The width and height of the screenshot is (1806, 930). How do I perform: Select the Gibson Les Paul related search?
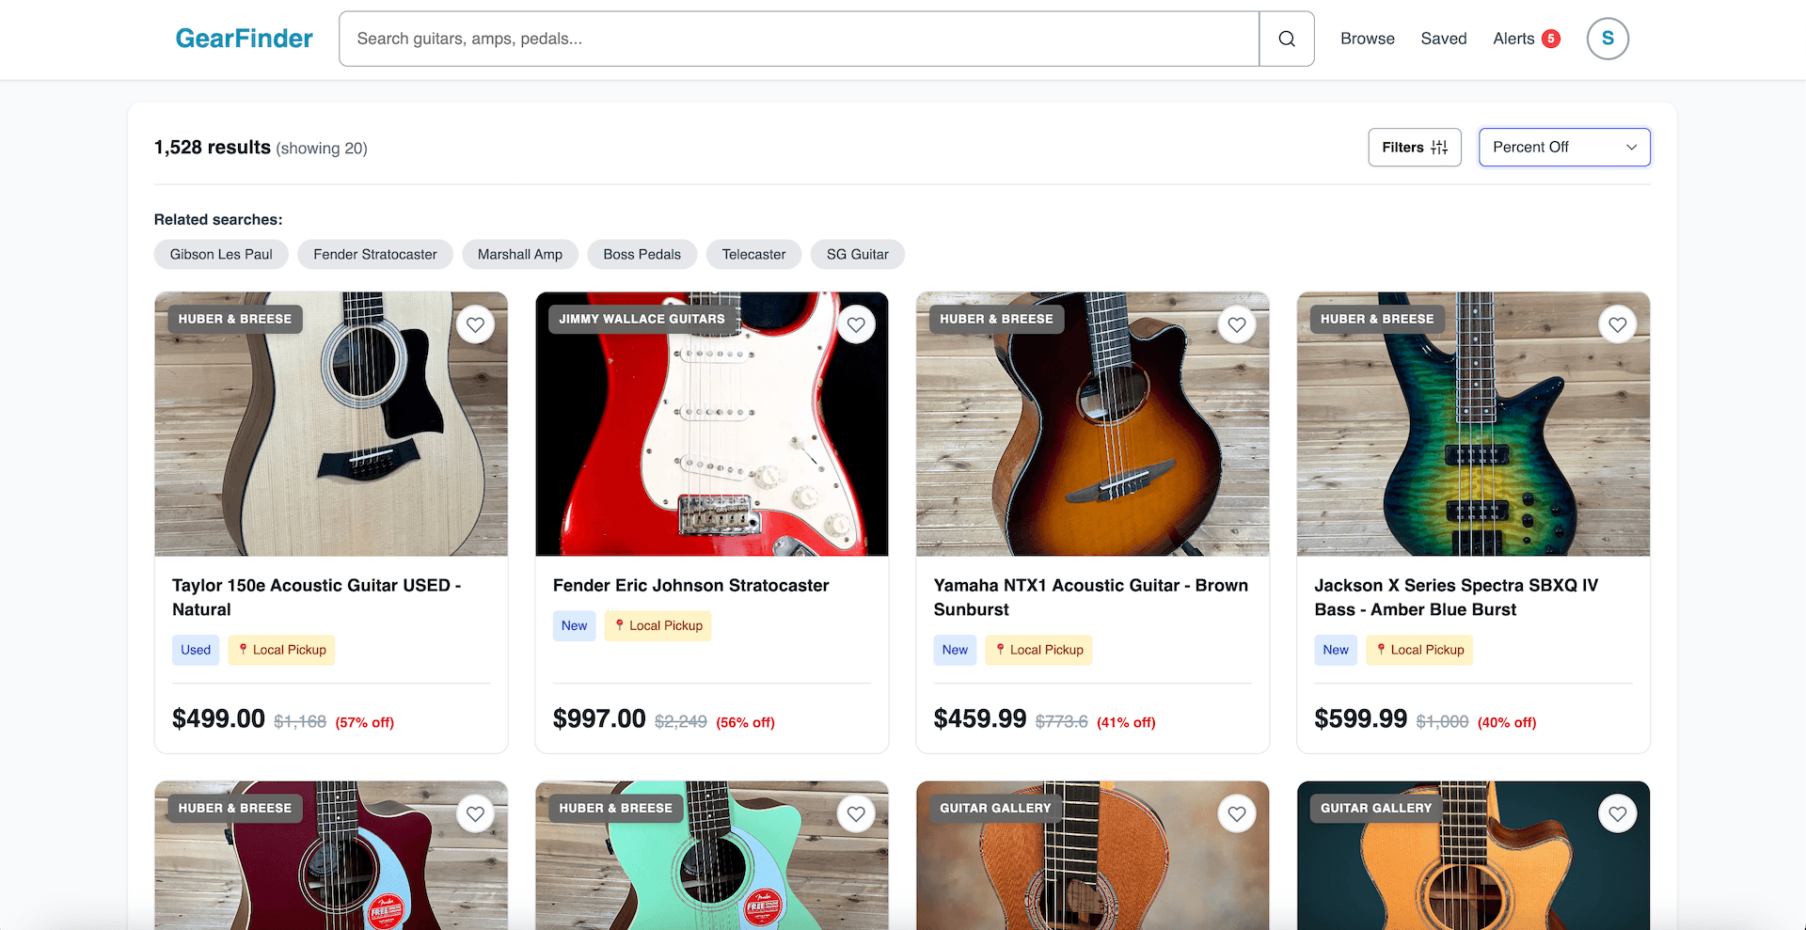221,254
